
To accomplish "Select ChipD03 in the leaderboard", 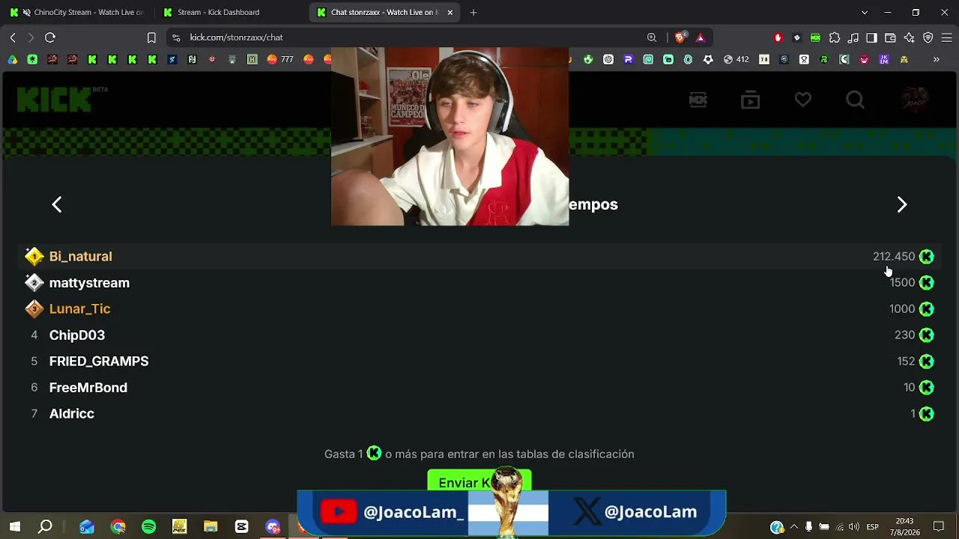I will point(77,335).
